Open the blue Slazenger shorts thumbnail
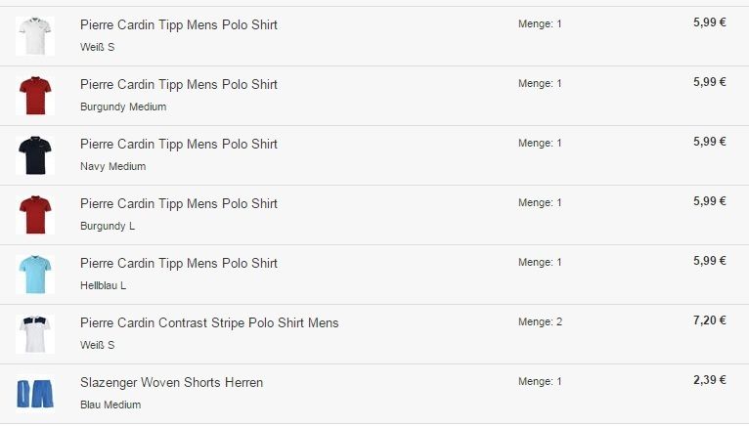 pyautogui.click(x=34, y=394)
